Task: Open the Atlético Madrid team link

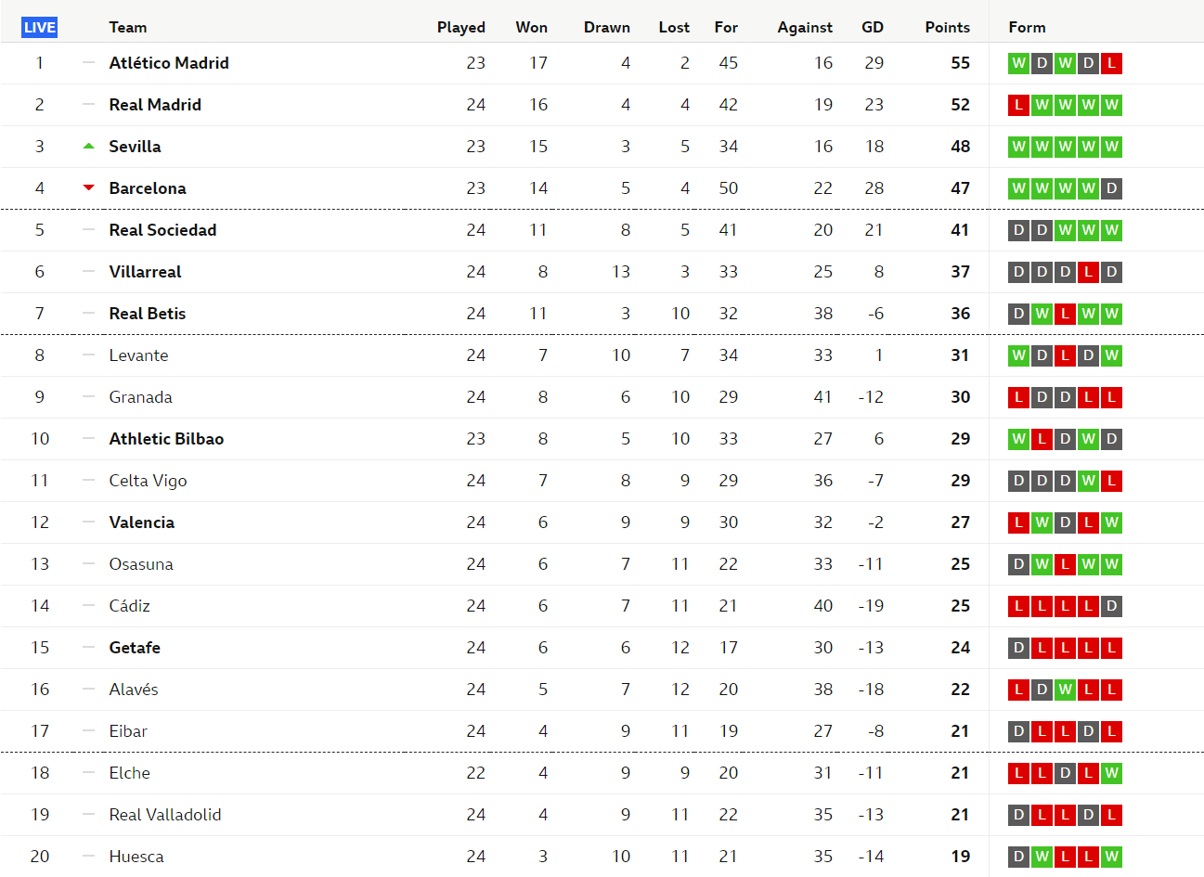Action: [169, 63]
